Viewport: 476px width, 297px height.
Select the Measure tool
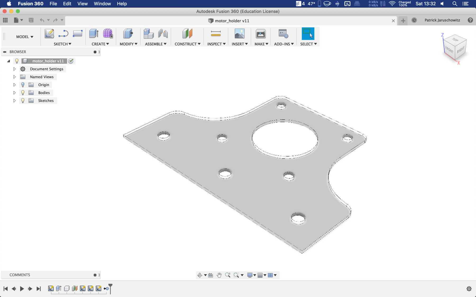coord(216,34)
